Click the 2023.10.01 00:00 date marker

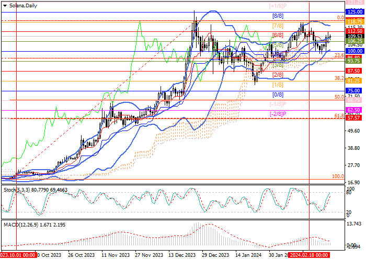[x=18, y=255]
